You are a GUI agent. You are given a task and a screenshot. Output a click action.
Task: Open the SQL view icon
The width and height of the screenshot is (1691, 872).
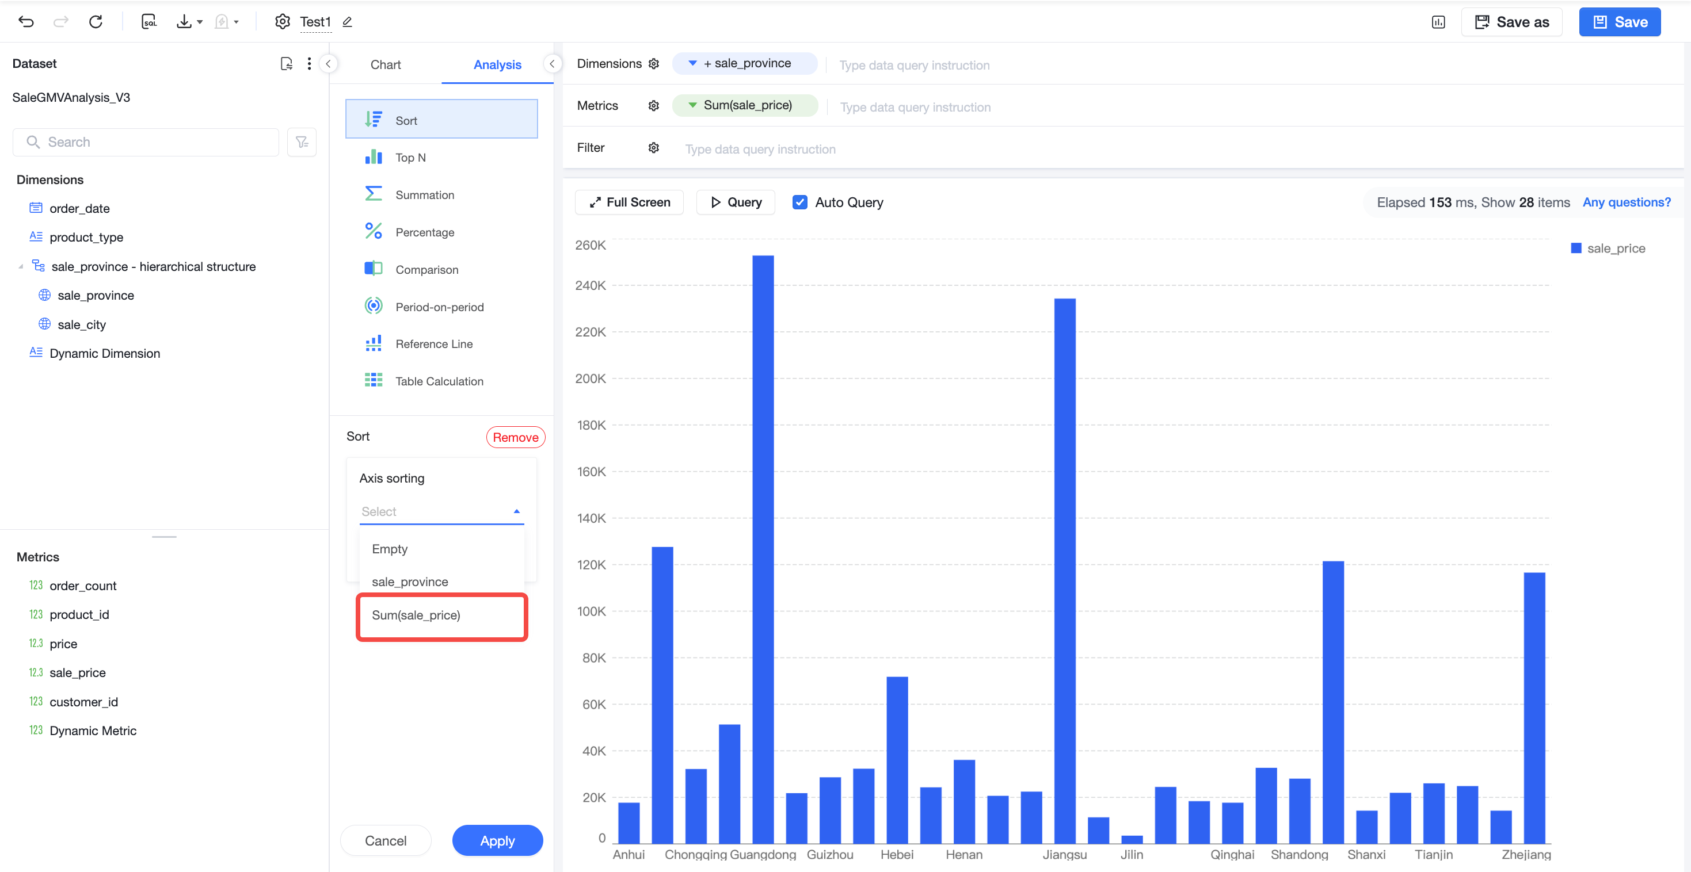tap(149, 22)
